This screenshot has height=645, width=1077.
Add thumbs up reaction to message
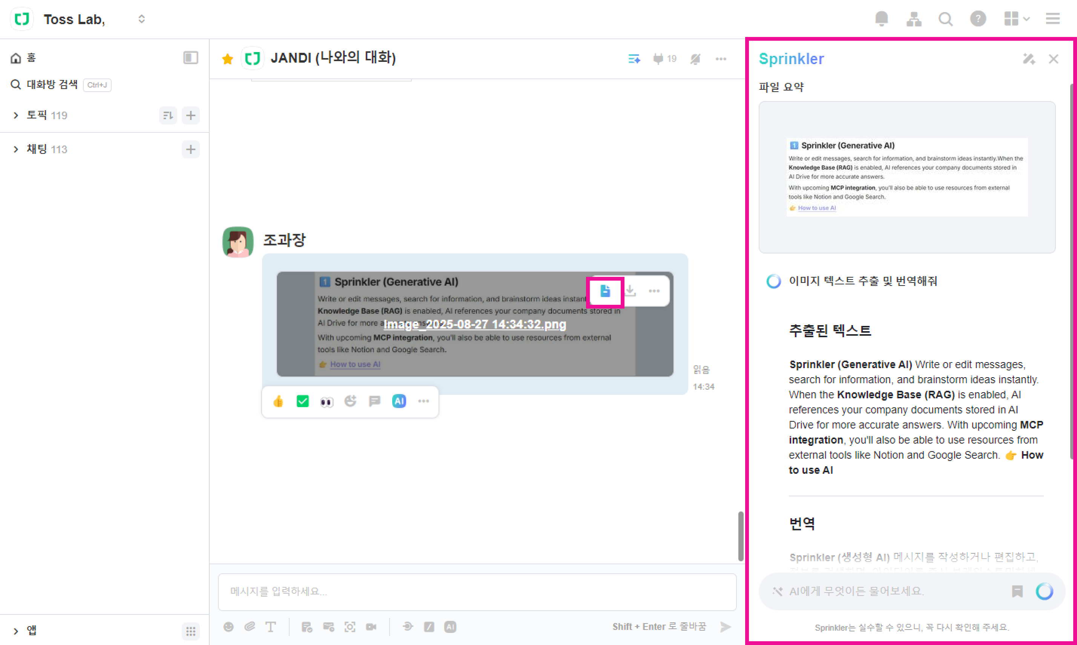278,401
